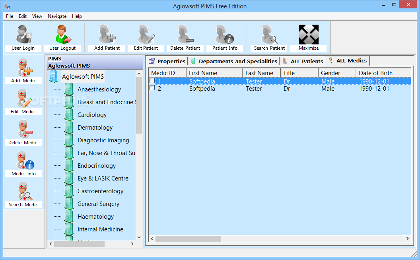This screenshot has width=420, height=260.
Task: Click the Internal Medicine building icon
Action: tap(69, 229)
